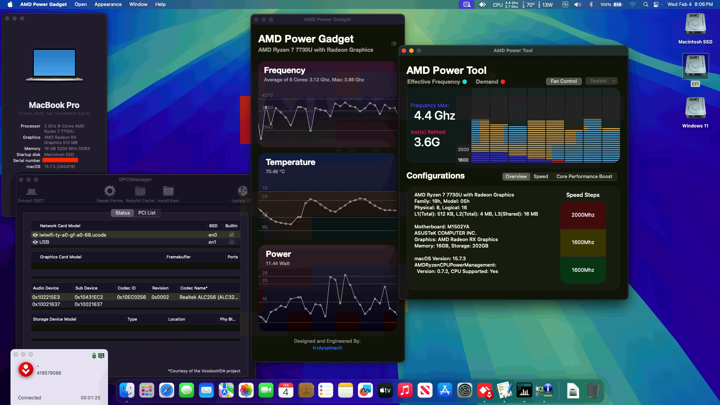Select the Core Performance Boost tab
The image size is (720, 405).
click(584, 176)
